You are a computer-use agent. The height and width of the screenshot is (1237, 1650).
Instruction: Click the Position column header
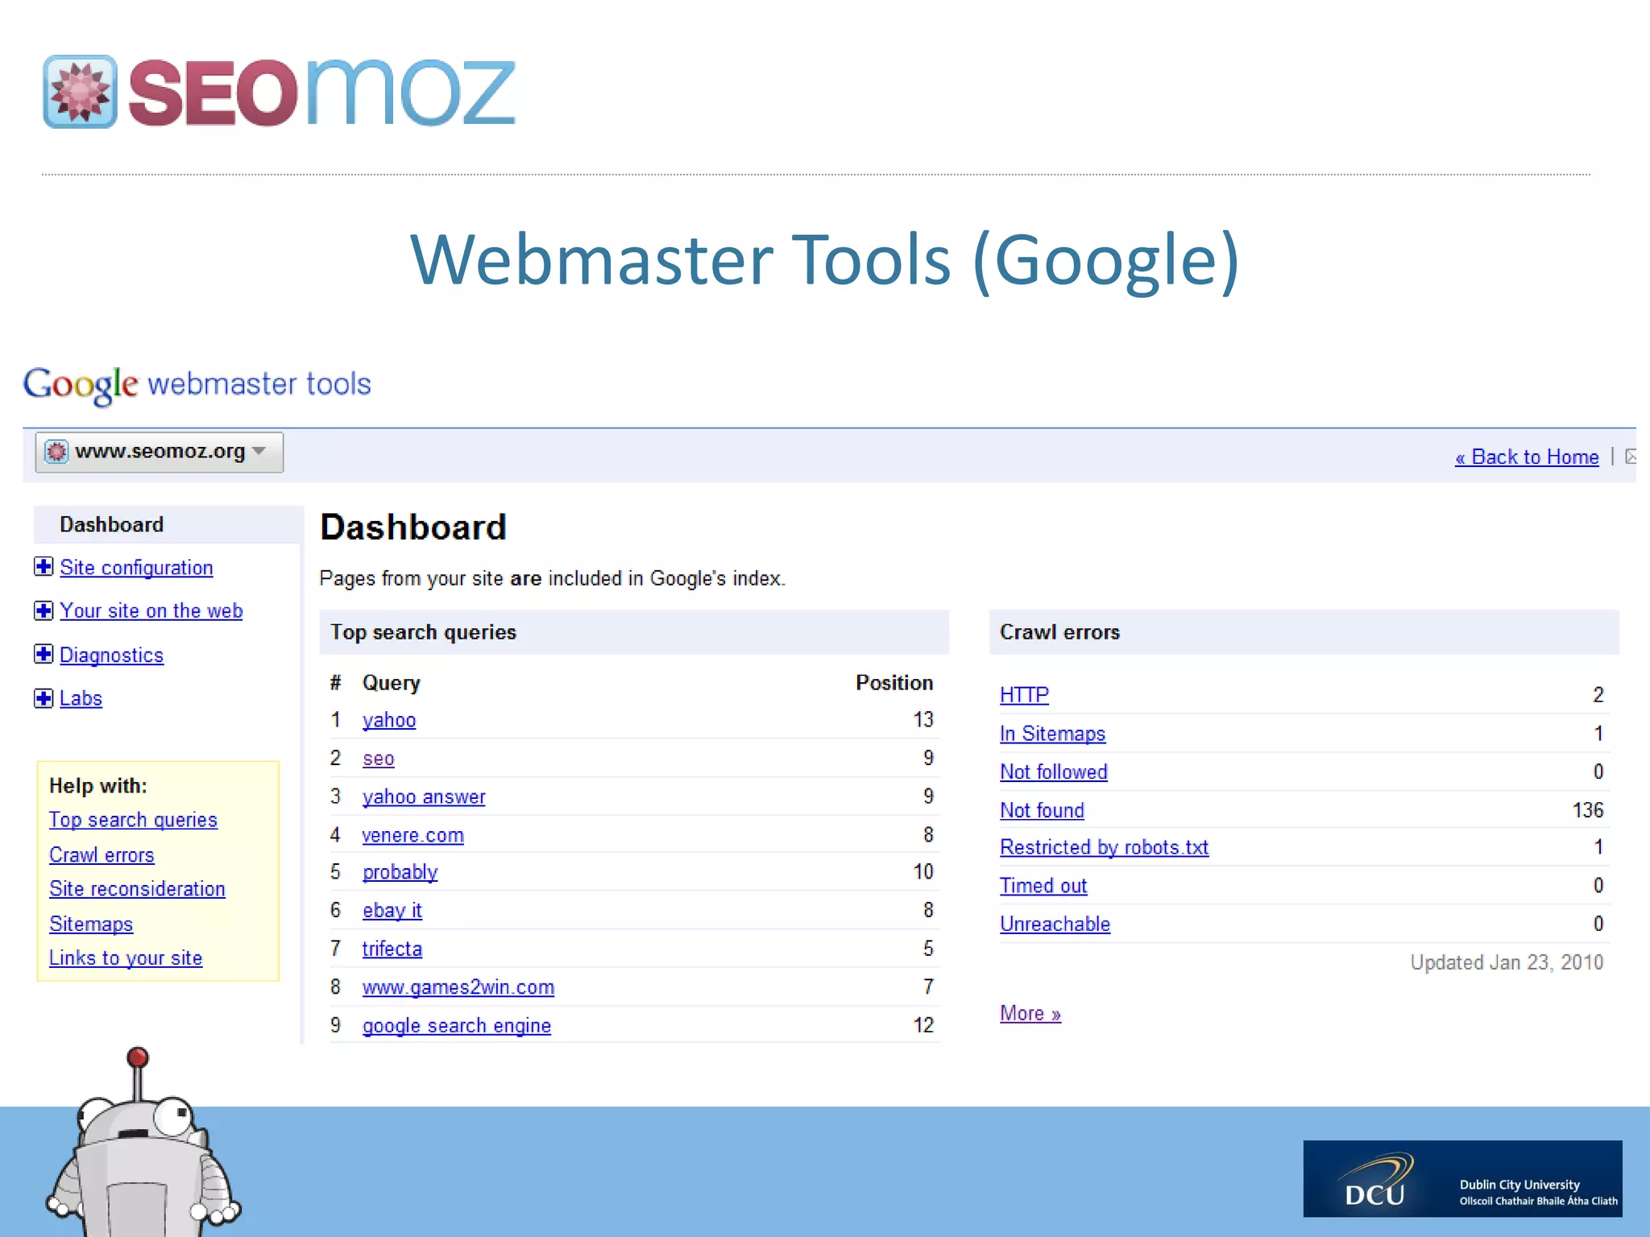point(894,683)
